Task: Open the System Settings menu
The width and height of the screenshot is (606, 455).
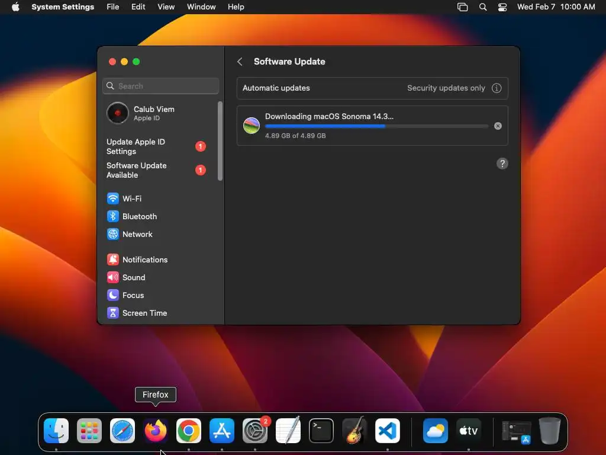Action: click(x=63, y=7)
